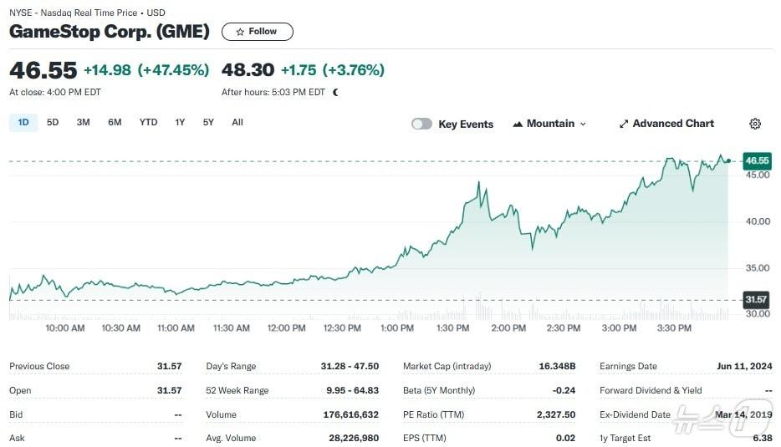Click the Earnings Date Jun 11, 2024 value

pos(745,366)
